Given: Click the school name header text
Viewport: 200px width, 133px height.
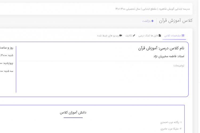Looking at the screenshot, I should 153,9.
